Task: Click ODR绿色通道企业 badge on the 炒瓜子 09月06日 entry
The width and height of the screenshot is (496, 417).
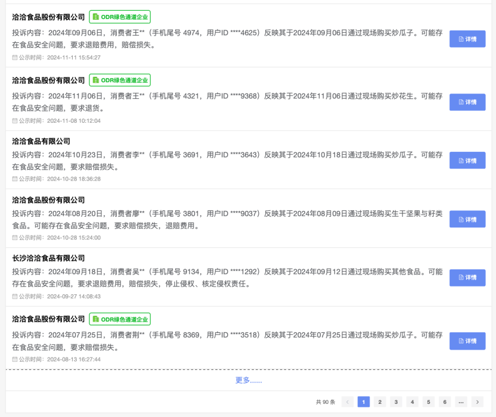Action: (x=120, y=17)
